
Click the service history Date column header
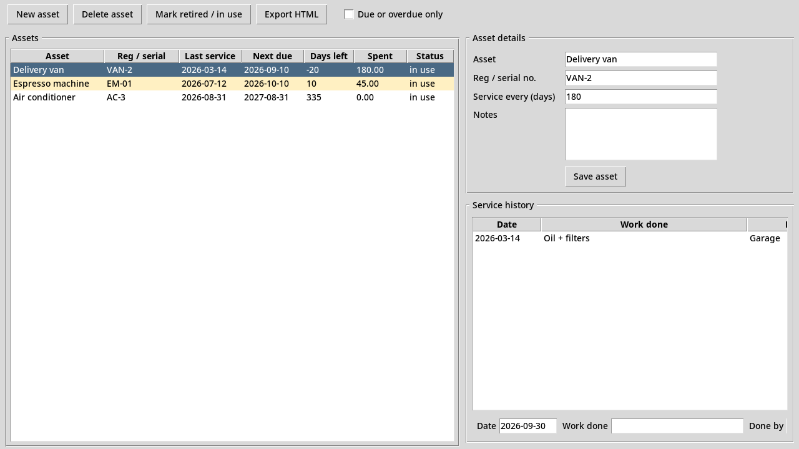507,224
